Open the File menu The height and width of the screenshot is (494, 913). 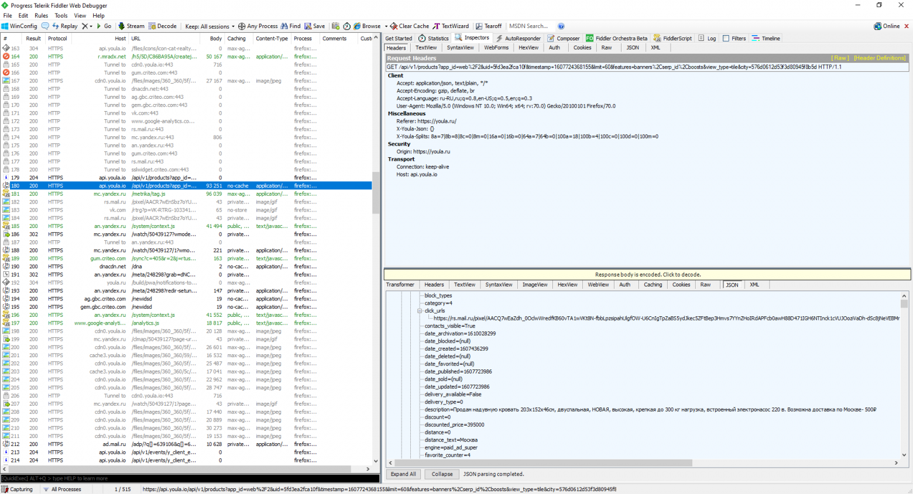click(x=8, y=16)
